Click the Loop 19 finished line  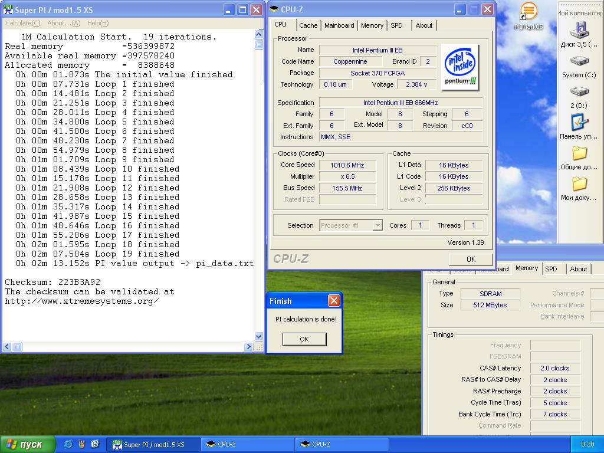[98, 254]
